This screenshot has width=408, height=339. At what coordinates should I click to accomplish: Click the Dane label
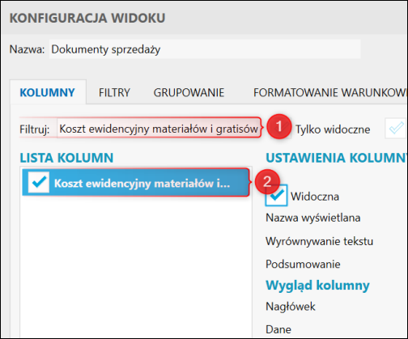pyautogui.click(x=278, y=329)
